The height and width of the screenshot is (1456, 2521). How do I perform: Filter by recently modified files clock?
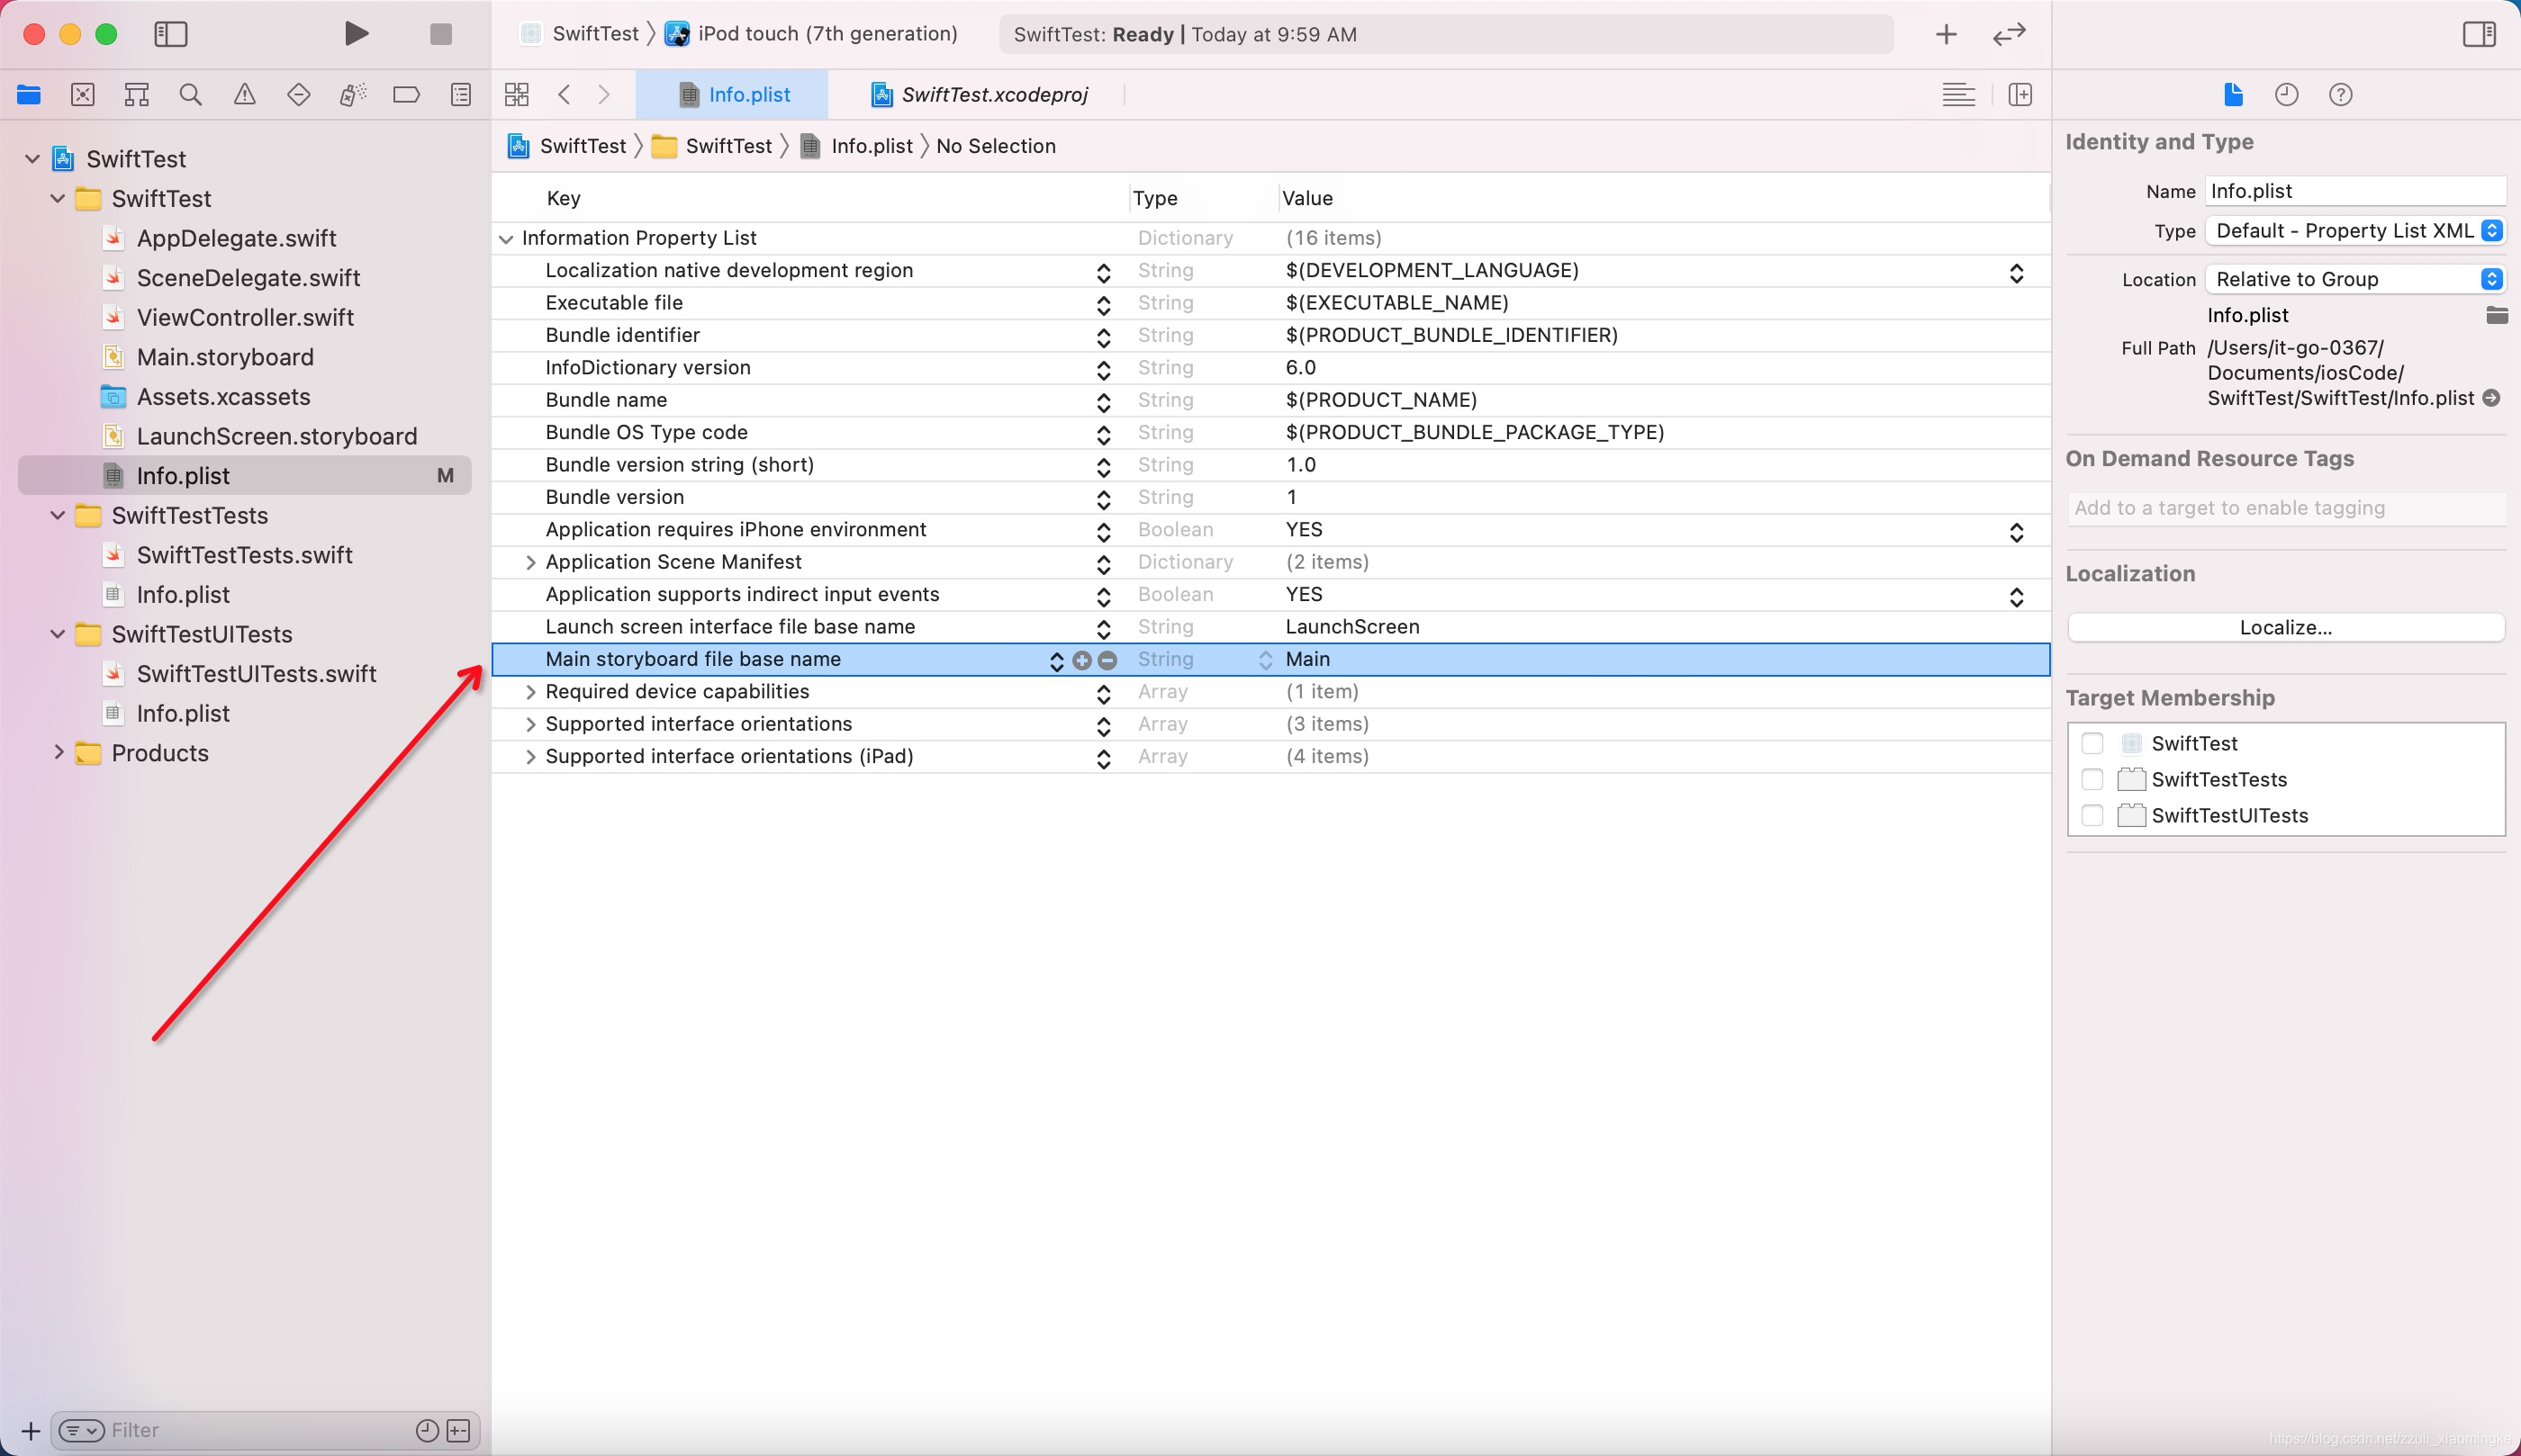[x=427, y=1431]
